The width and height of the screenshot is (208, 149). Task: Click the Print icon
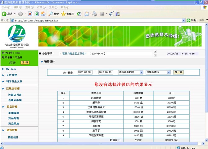[95, 14]
